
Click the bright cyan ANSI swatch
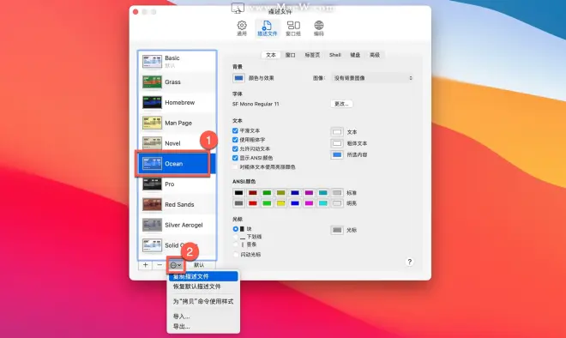pos(323,203)
